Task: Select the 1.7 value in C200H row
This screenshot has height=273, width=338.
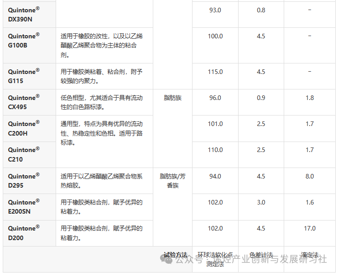Action: click(310, 124)
